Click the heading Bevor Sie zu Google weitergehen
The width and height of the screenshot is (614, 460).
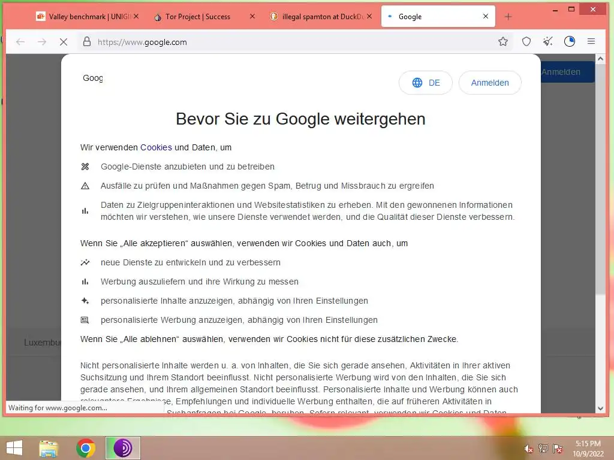click(300, 119)
